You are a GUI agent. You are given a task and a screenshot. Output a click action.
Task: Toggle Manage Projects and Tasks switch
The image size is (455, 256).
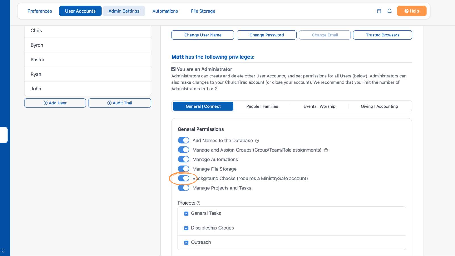coord(183,188)
